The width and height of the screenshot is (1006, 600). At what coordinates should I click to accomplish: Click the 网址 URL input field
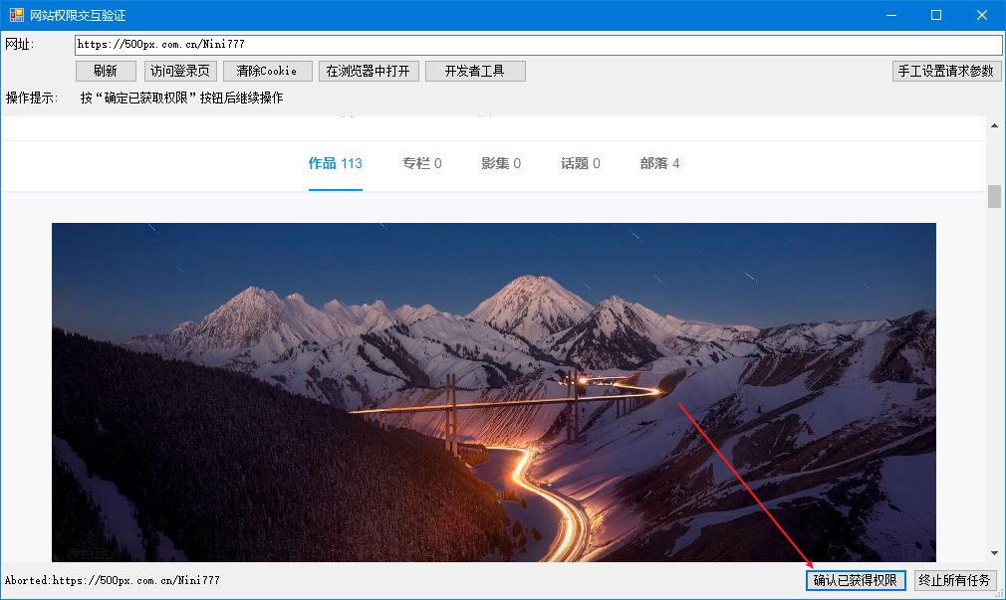click(x=538, y=44)
